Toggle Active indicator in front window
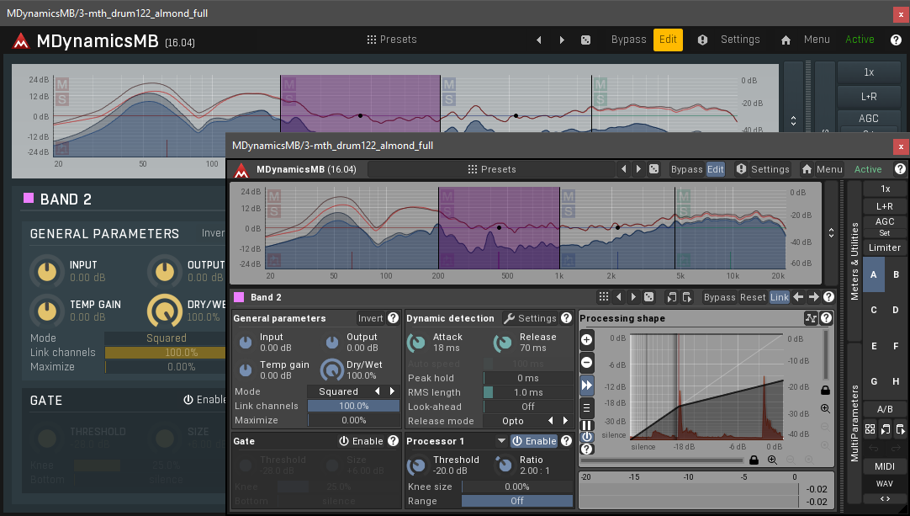The image size is (910, 516). [868, 169]
